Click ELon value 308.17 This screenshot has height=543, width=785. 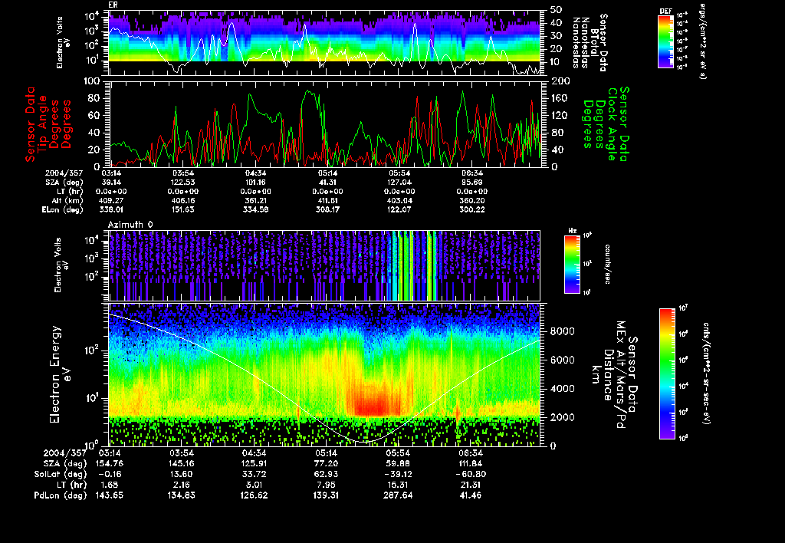tap(327, 209)
